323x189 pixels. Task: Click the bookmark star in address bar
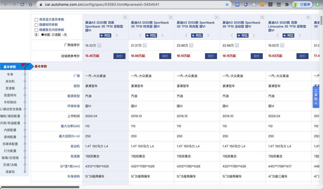[227, 4]
